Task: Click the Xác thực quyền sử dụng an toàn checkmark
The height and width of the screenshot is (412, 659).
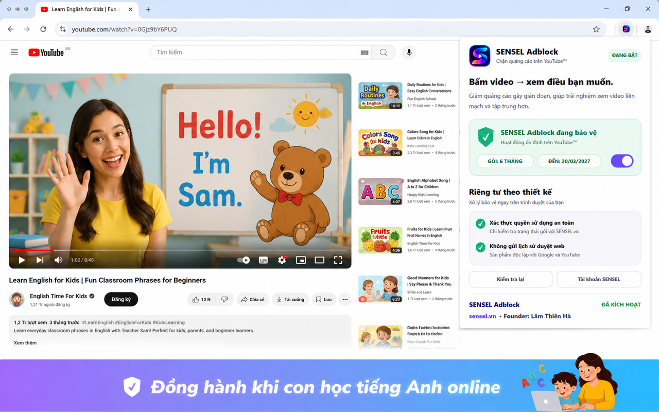Action: (x=480, y=224)
